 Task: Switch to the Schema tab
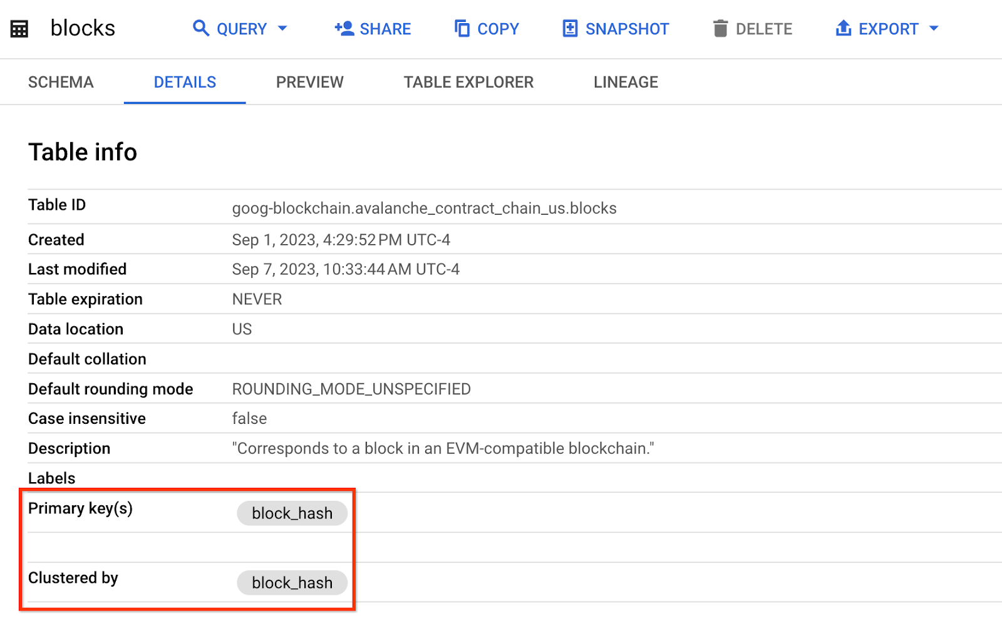coord(60,81)
